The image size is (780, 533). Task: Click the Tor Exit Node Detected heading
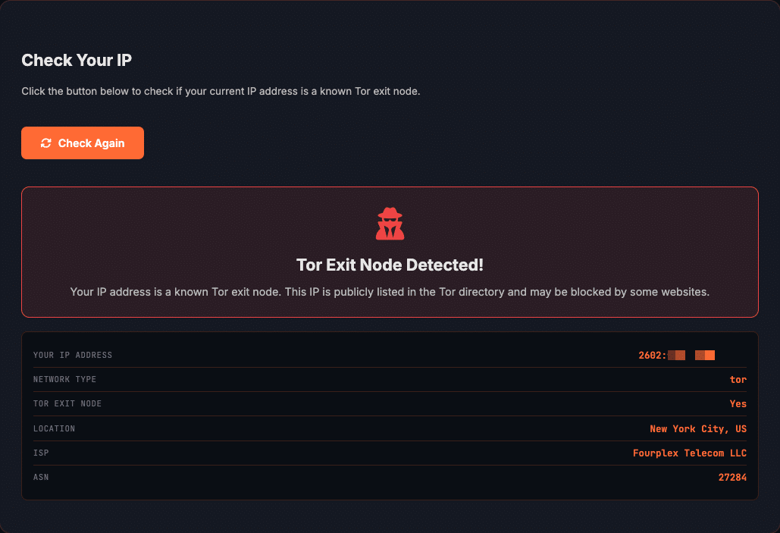[390, 265]
